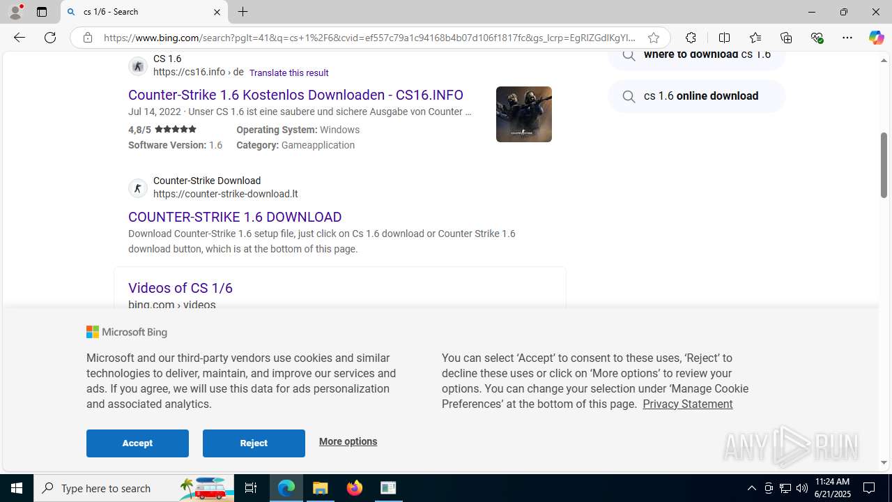Open a new tab with plus button
Viewport: 892px width, 502px height.
click(x=243, y=12)
